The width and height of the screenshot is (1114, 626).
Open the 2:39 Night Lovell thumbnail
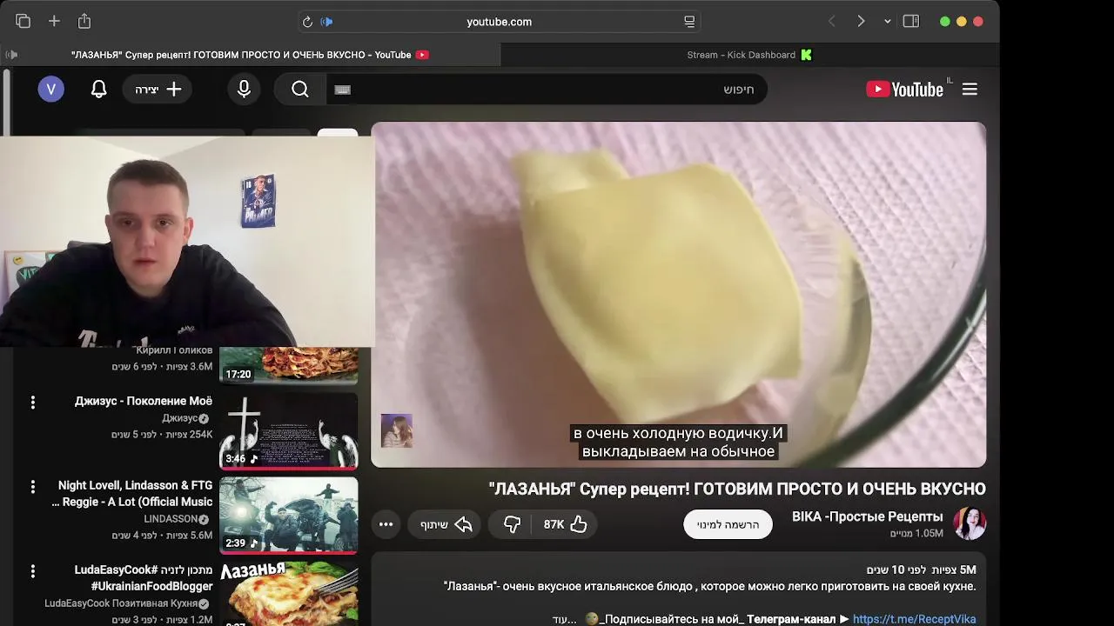coord(288,515)
